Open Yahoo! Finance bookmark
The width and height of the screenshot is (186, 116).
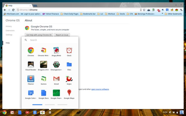pyautogui.click(x=51, y=14)
